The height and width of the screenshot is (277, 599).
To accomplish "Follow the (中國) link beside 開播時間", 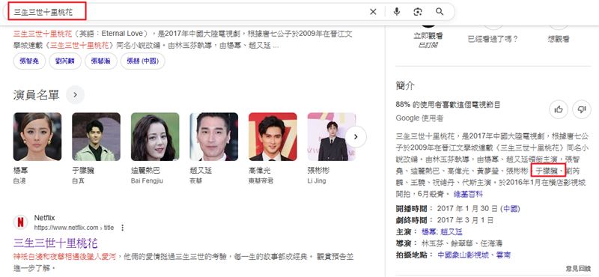I will (510, 209).
